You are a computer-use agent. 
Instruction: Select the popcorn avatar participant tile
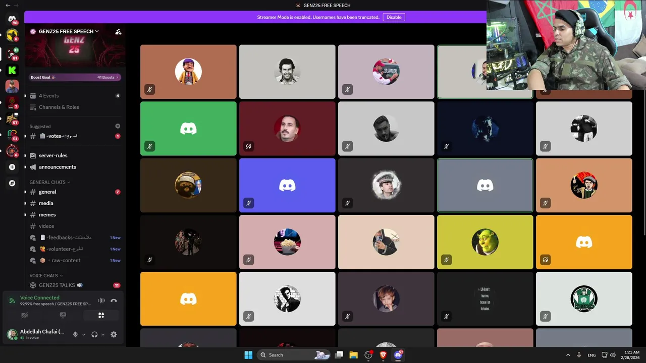point(287,242)
